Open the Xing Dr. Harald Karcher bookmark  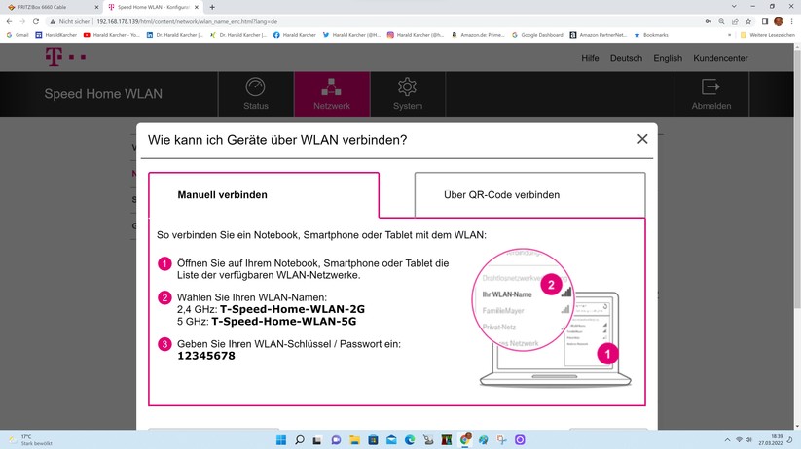(238, 35)
